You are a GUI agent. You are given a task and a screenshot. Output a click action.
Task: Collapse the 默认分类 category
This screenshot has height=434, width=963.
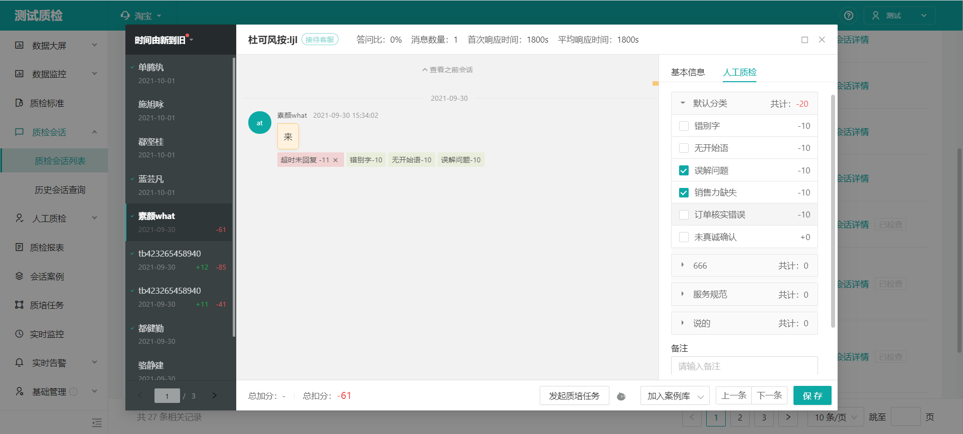click(683, 103)
